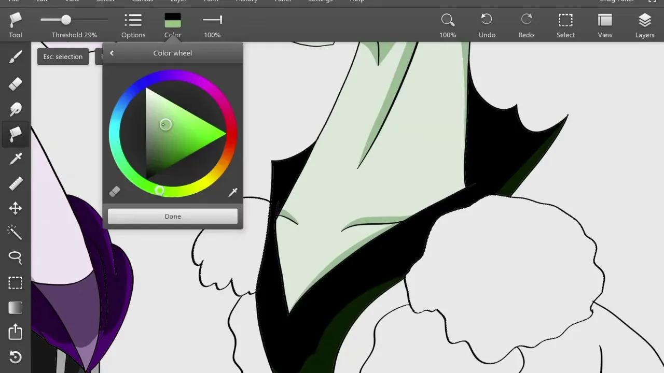Select the Smudge tool

point(16,109)
